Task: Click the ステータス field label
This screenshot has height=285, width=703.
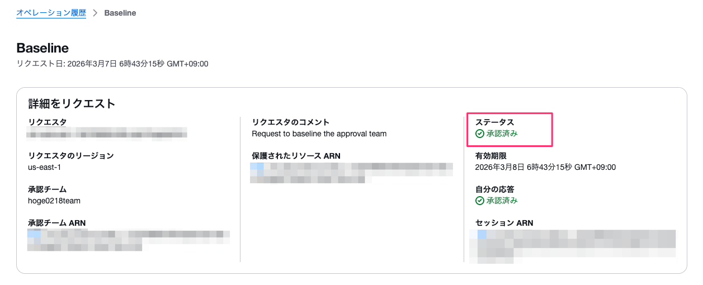Action: point(494,122)
